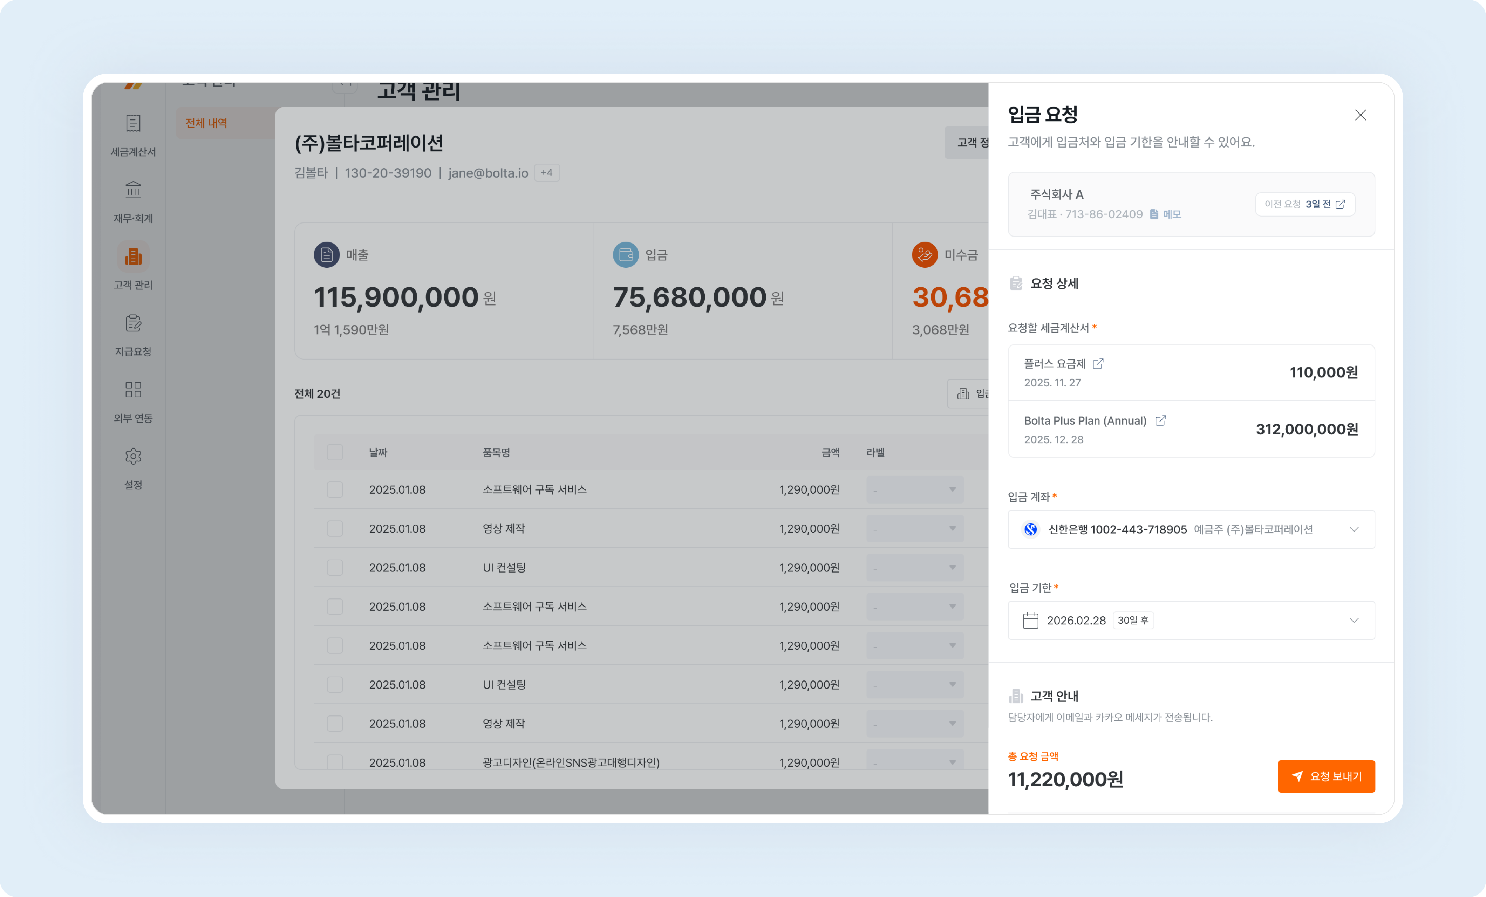Image resolution: width=1486 pixels, height=897 pixels.
Task: Select the 전체 내역 tab
Action: pos(206,123)
